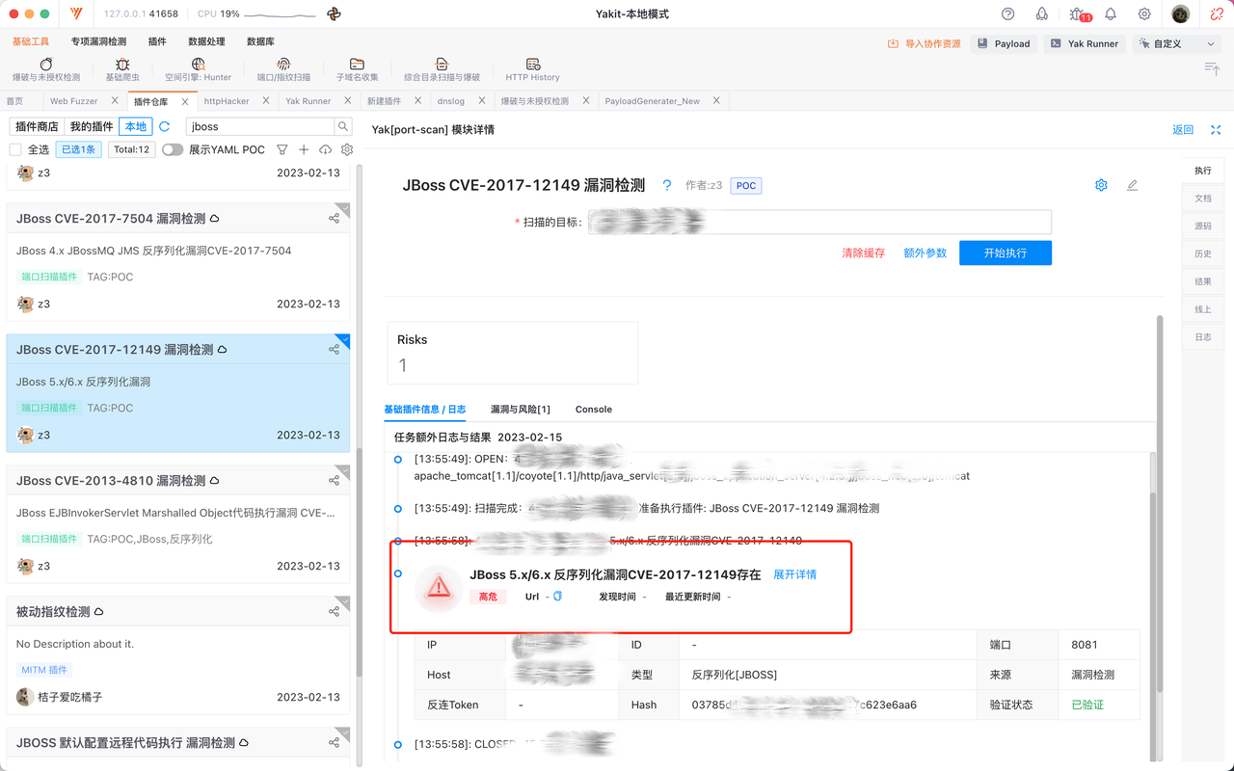Share the JBoss CVE-2013-4810 plugin

[334, 481]
